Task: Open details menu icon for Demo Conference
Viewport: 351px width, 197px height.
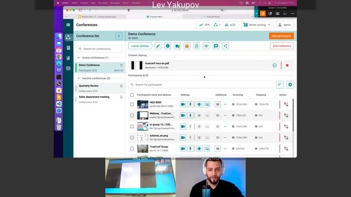Action: pos(121,65)
